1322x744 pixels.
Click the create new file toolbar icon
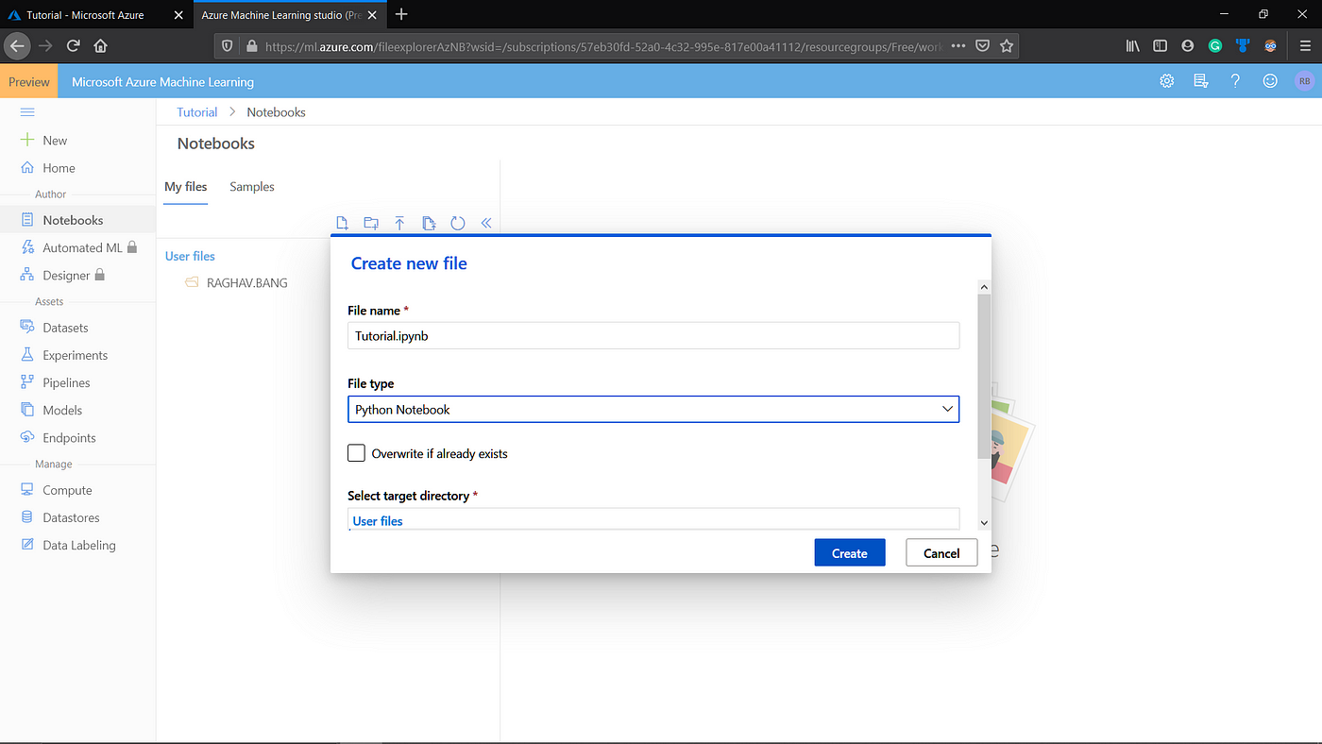pos(343,224)
